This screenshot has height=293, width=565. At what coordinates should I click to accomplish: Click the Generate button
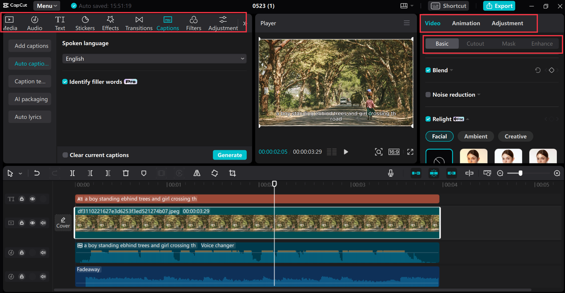(x=230, y=155)
